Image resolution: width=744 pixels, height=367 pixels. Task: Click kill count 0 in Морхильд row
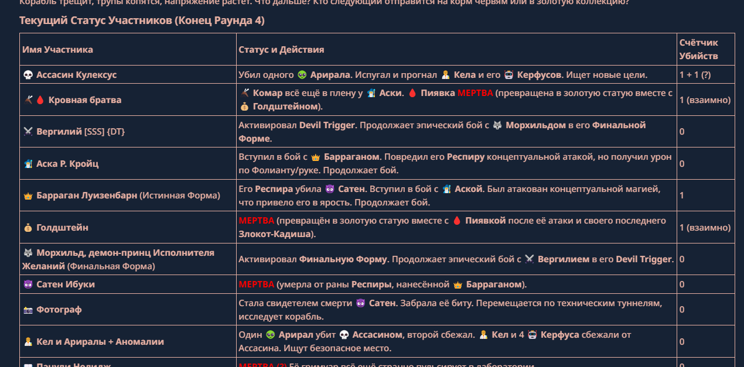[682, 259]
